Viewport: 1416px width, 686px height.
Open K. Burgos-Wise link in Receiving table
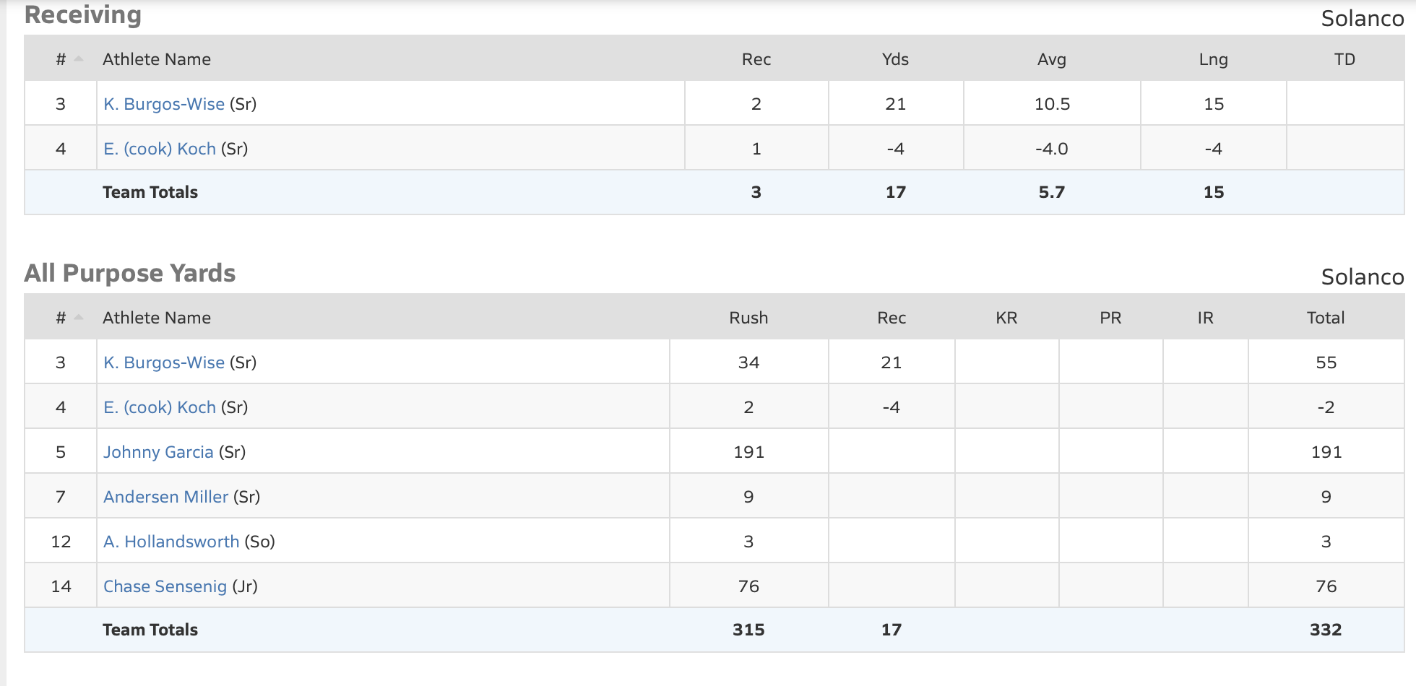(x=164, y=104)
